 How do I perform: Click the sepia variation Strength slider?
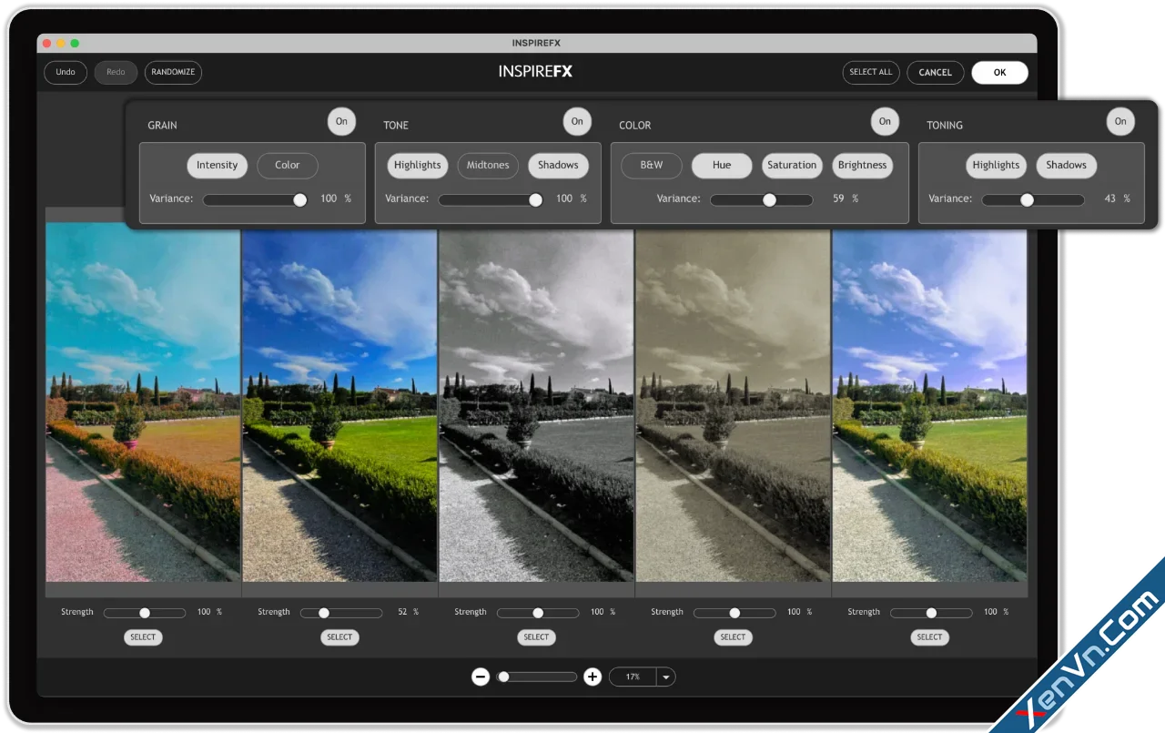coord(734,613)
